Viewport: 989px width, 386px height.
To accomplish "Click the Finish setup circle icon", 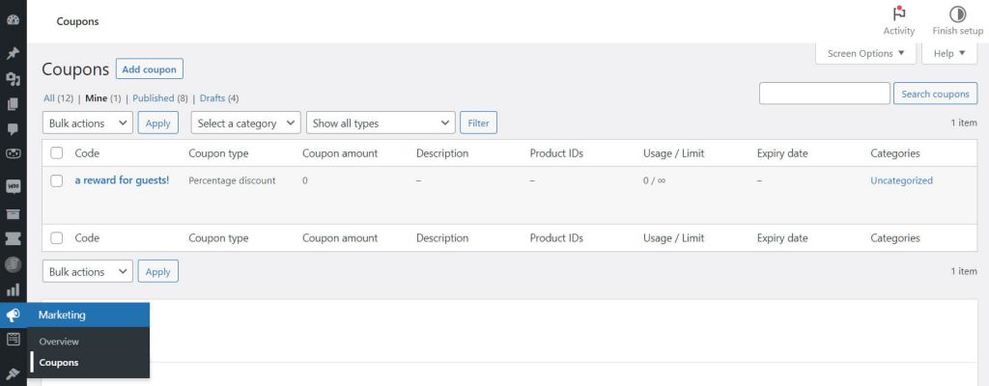I will 957,14.
